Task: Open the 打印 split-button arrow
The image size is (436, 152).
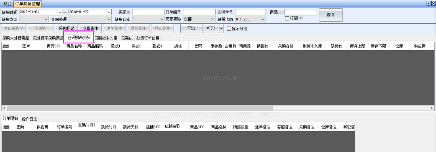Action: [221, 28]
